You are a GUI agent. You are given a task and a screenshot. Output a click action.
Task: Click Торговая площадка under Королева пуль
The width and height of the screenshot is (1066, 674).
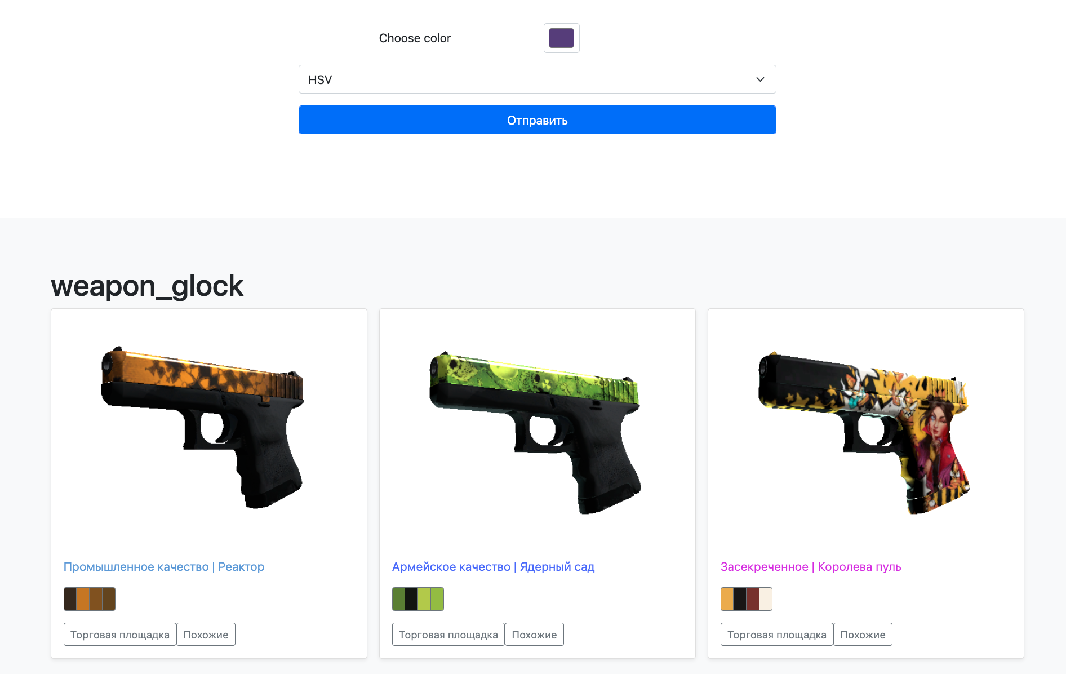coord(777,635)
